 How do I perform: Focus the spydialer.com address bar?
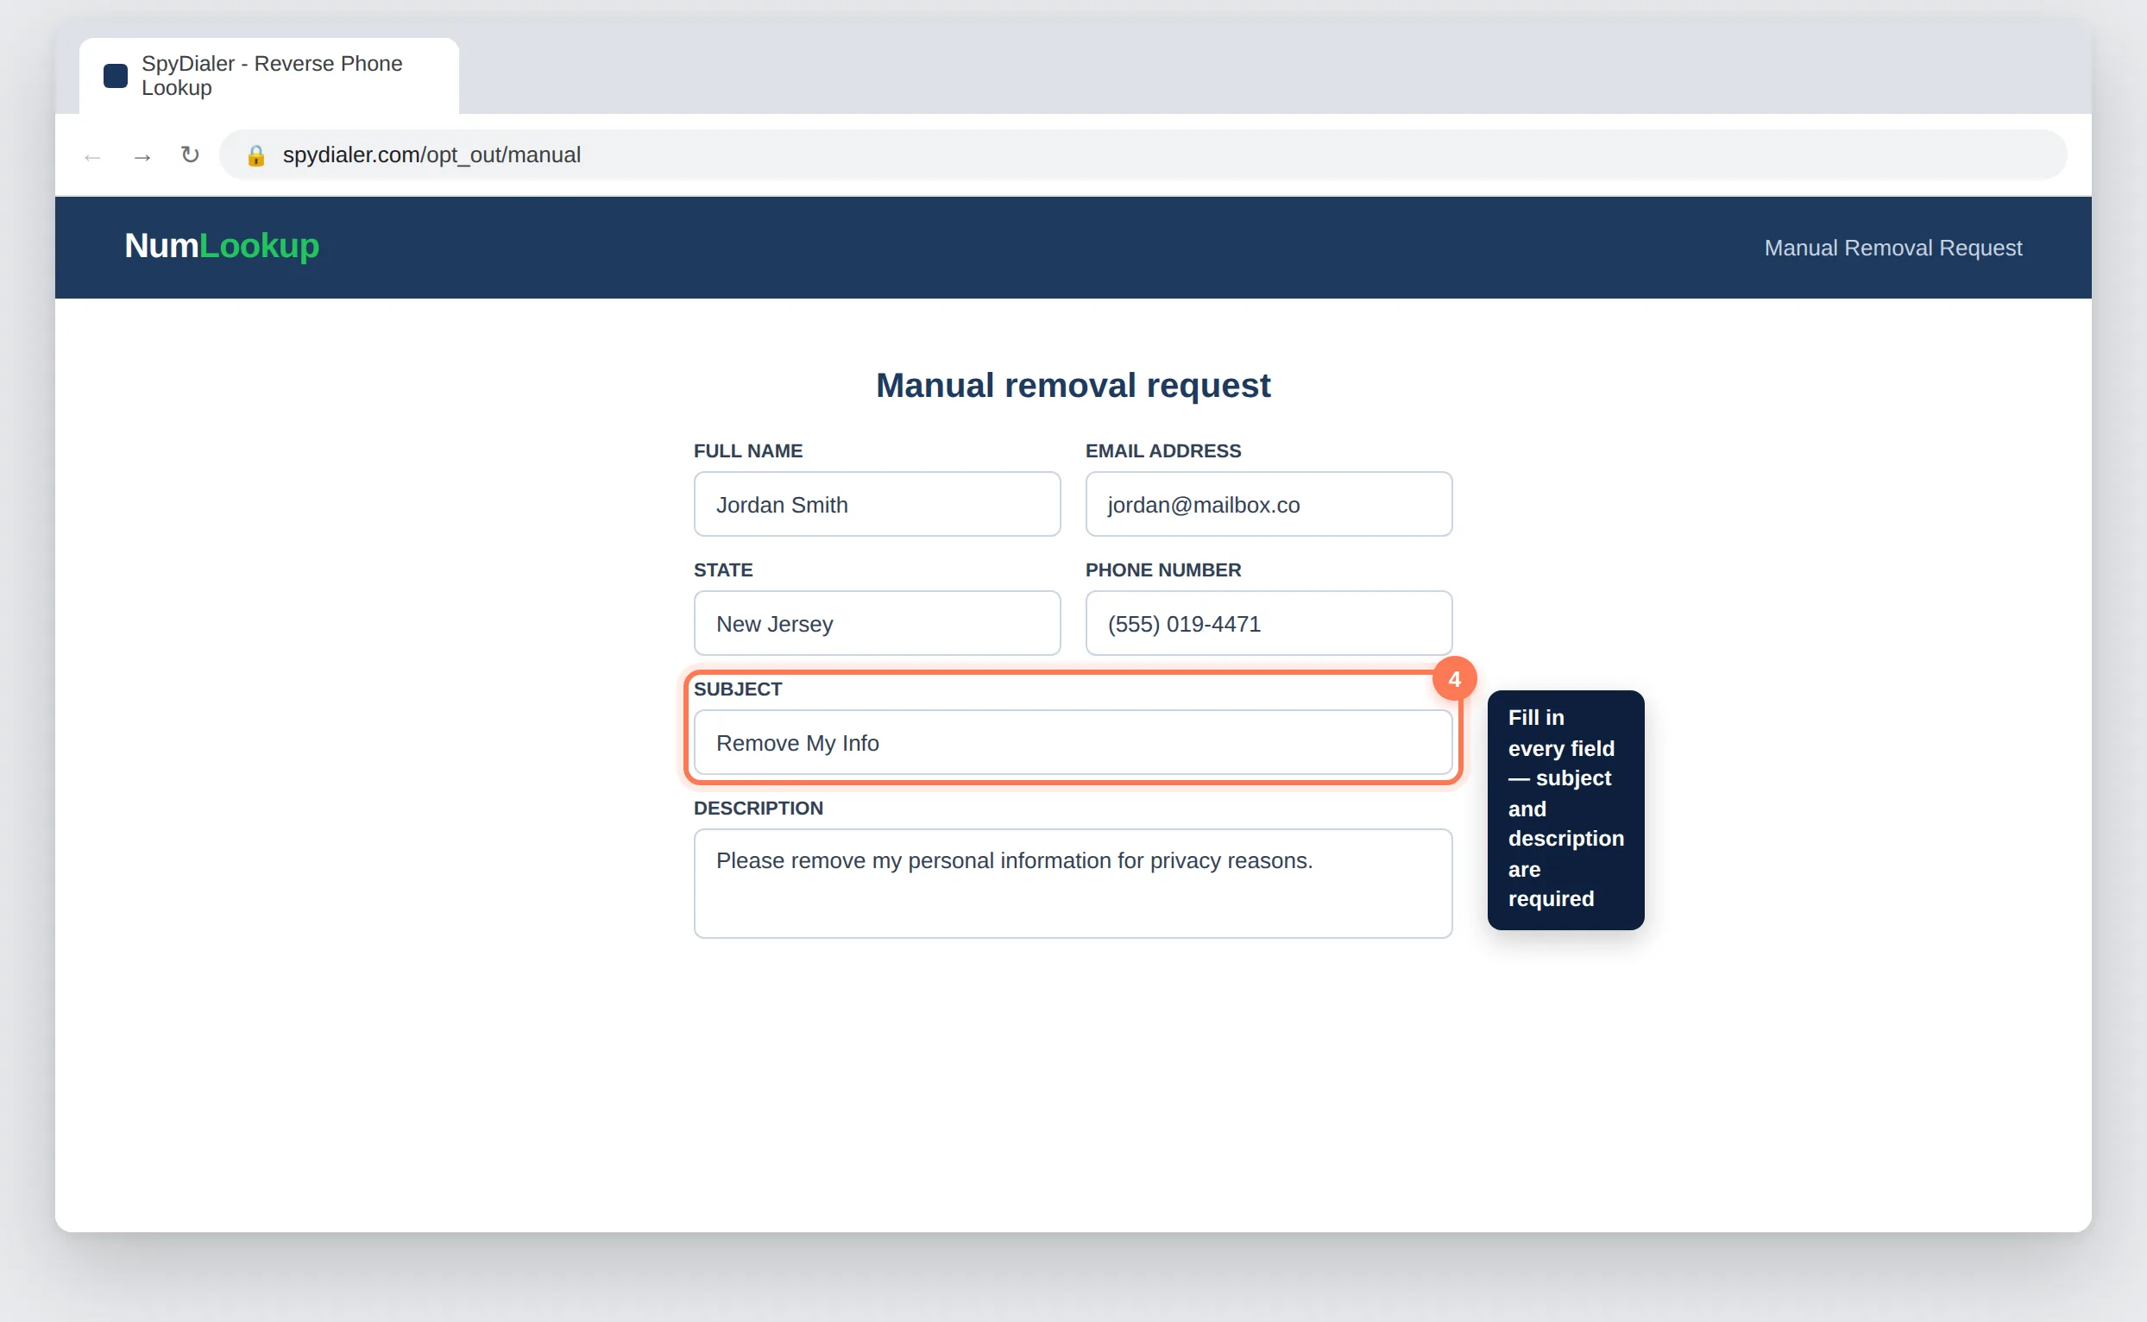tap(1143, 154)
